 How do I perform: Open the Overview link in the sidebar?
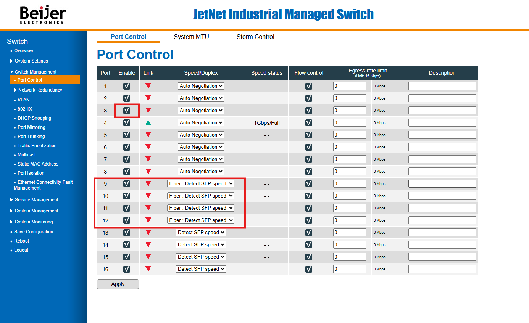coord(24,51)
